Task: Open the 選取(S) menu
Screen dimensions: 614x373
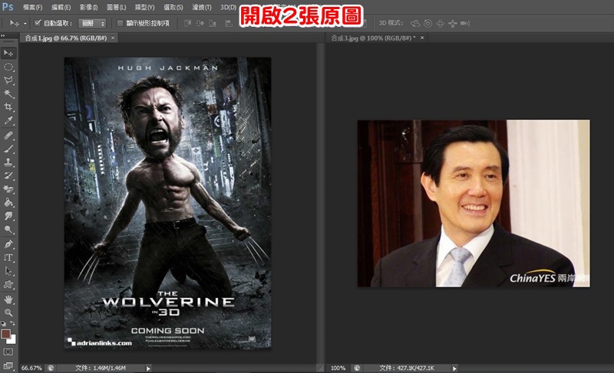Action: coord(173,8)
